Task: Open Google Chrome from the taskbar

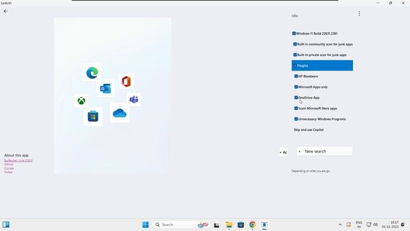Action: pyautogui.click(x=252, y=225)
